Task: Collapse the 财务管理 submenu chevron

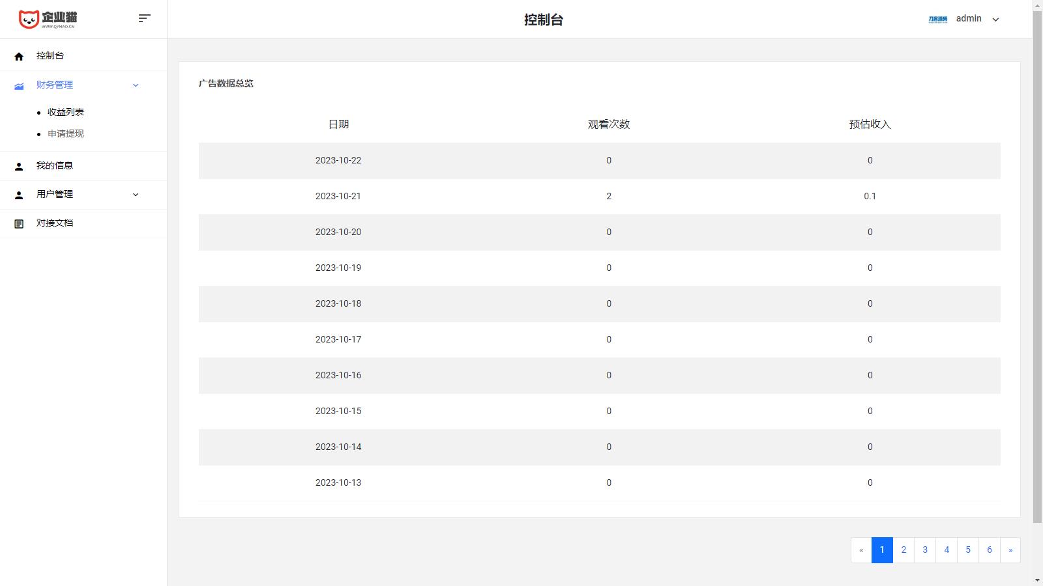Action: pos(136,85)
